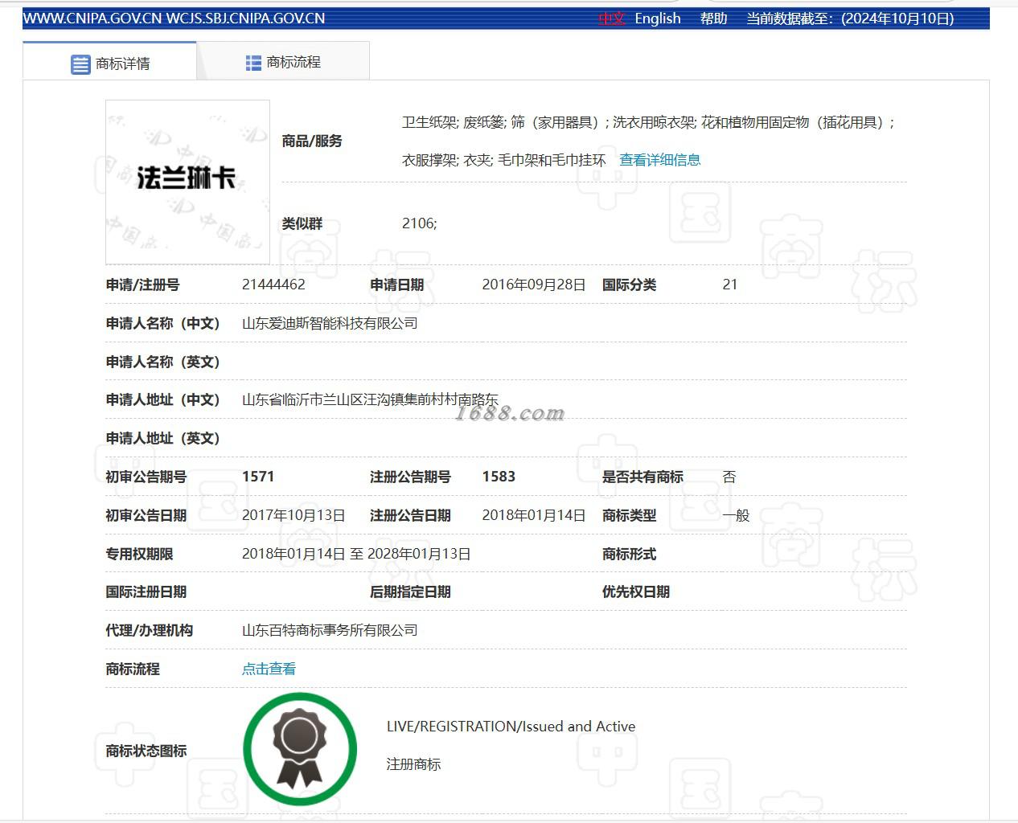The image size is (1018, 823).
Task: Click agency name 山东百特商标事务所有限公司
Action: (330, 630)
